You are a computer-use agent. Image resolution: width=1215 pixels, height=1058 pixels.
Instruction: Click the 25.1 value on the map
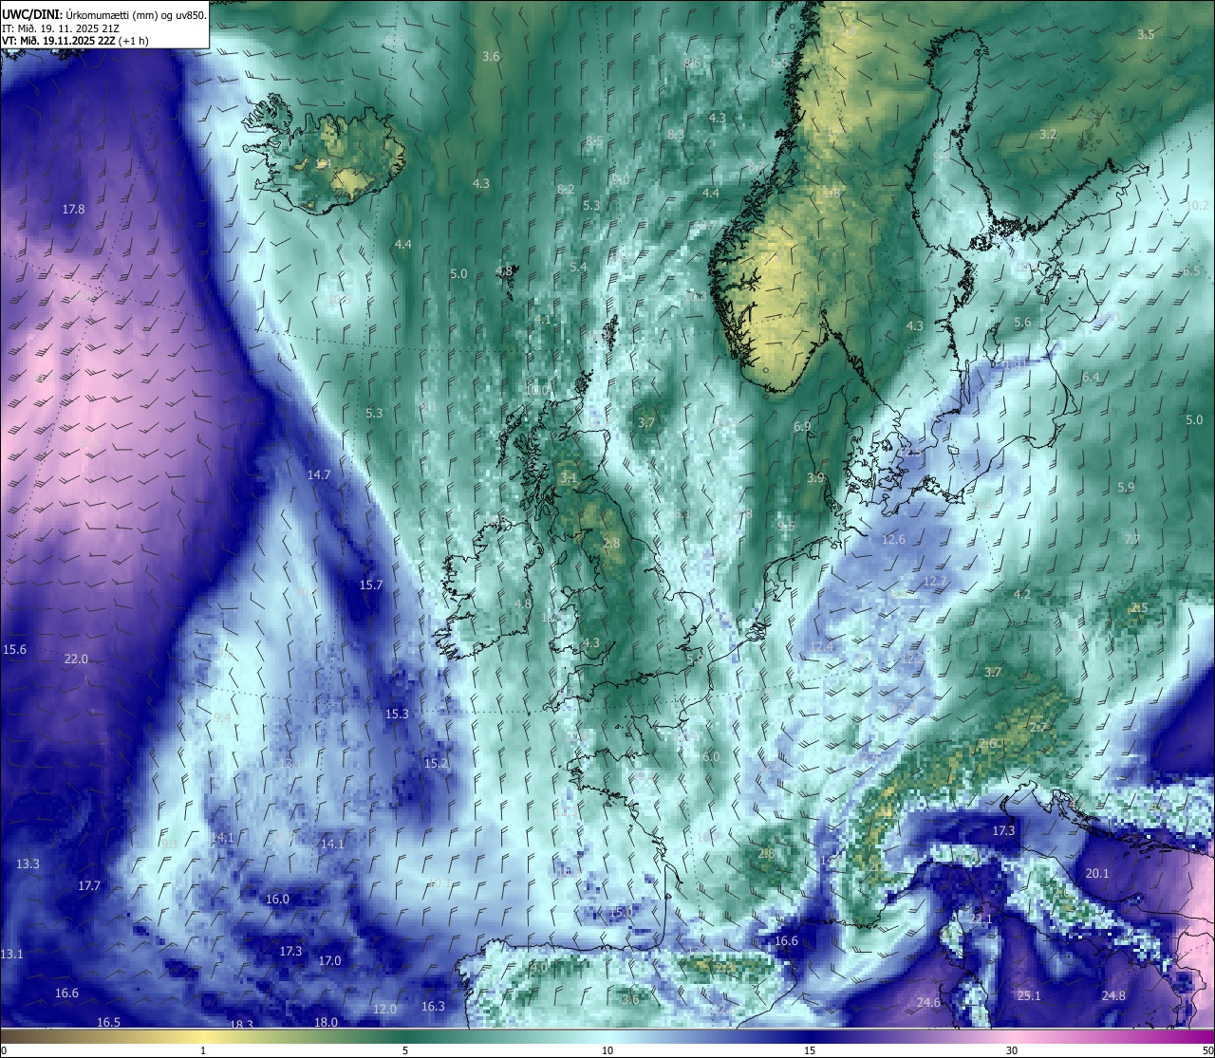click(1029, 995)
